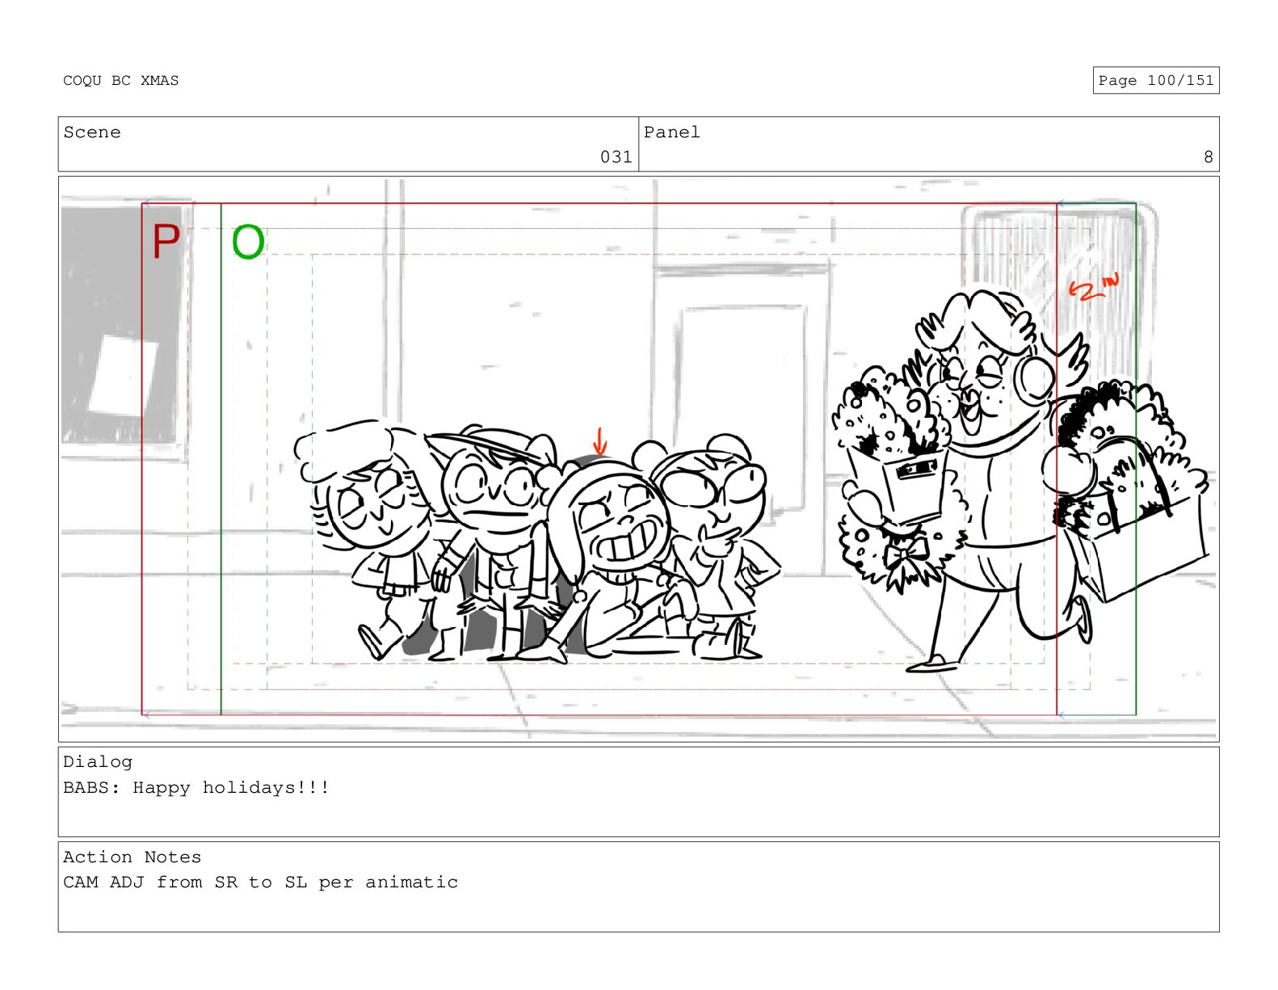Click the green "O" camera frame marker
Screen dimensions: 1278x990
click(248, 242)
